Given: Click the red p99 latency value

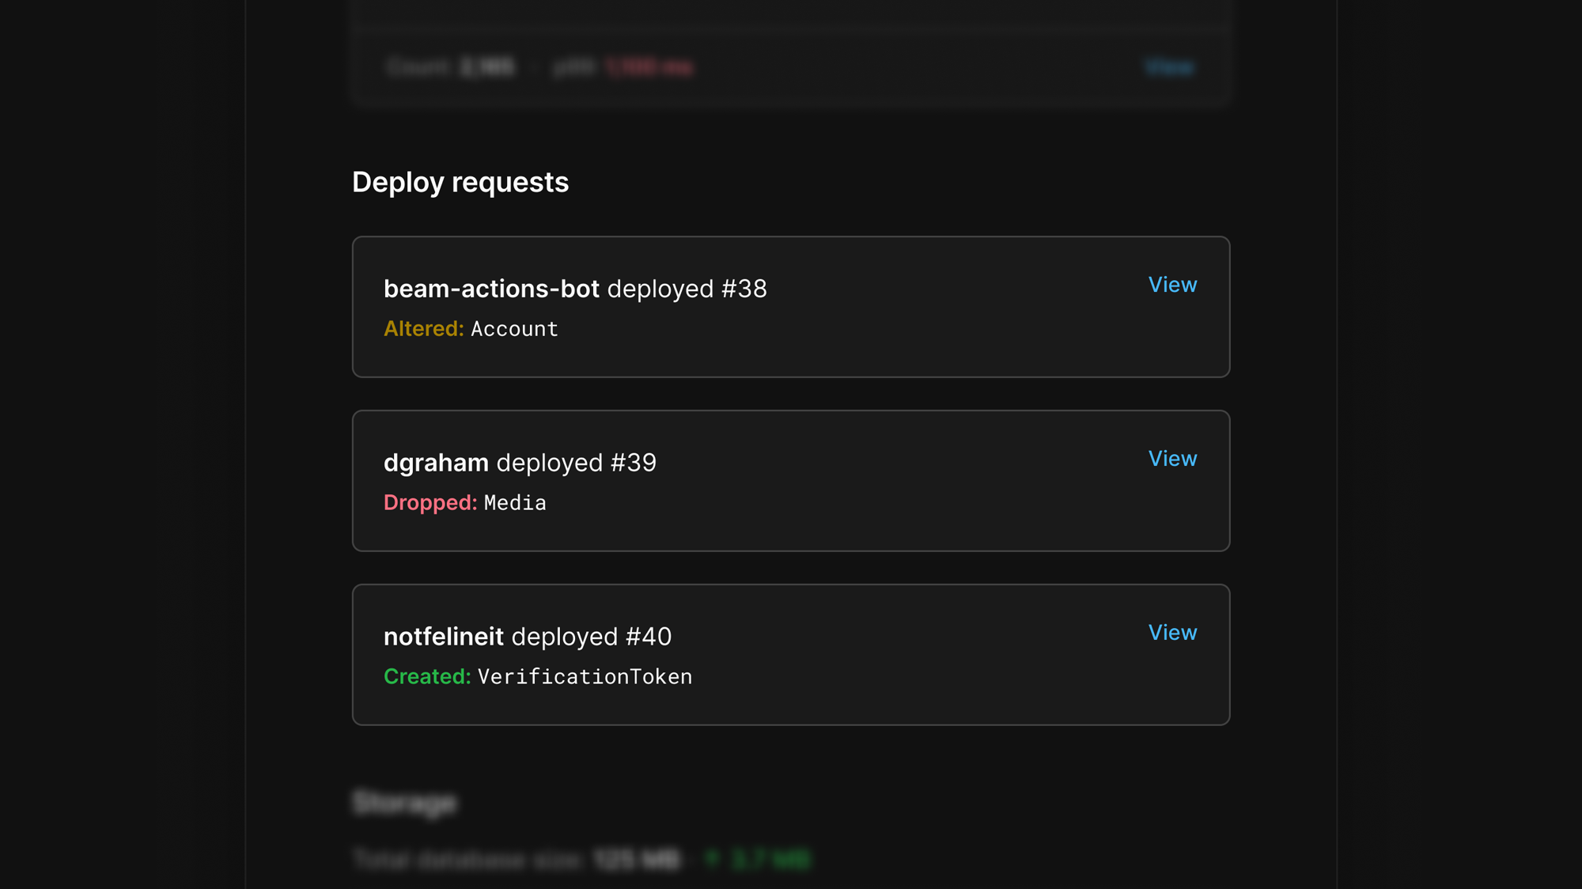Looking at the screenshot, I should pos(647,67).
